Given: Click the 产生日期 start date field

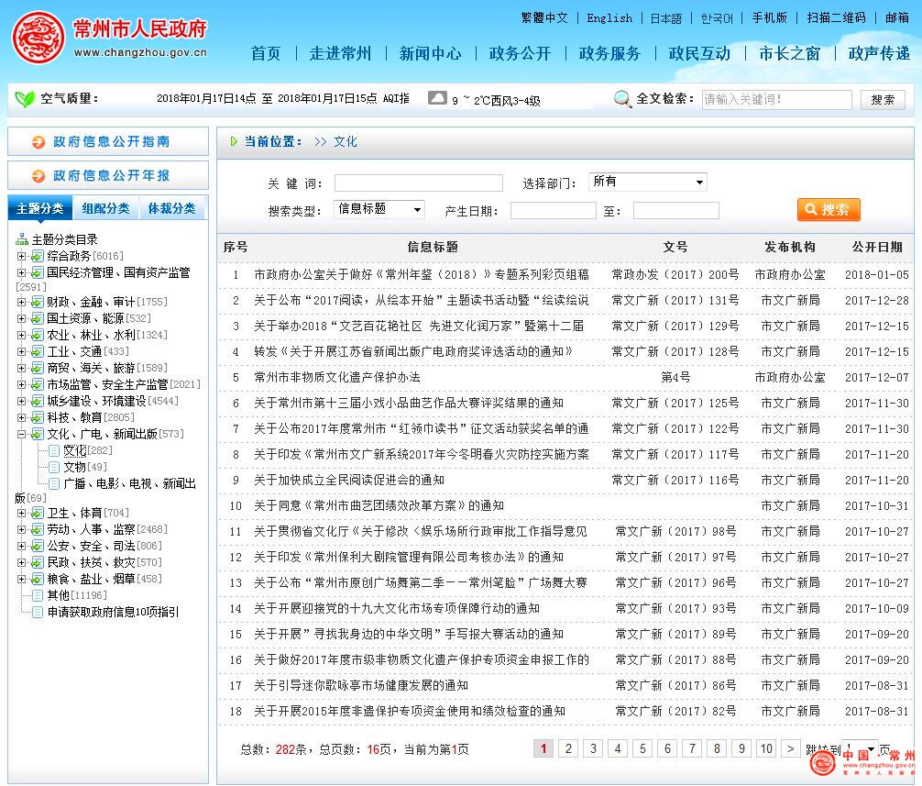Looking at the screenshot, I should click(553, 211).
